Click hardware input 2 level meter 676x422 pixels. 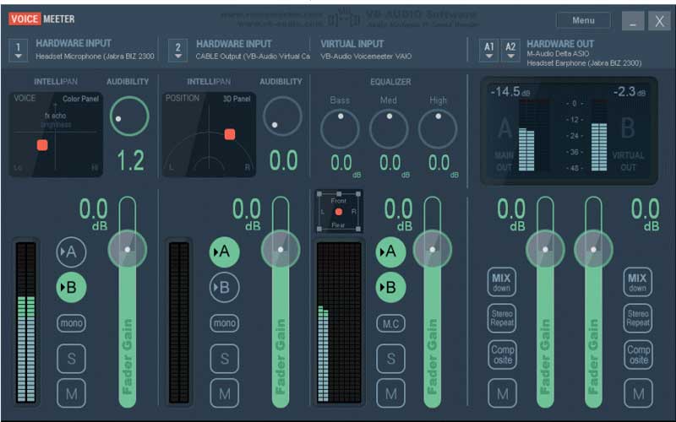pyautogui.click(x=179, y=322)
